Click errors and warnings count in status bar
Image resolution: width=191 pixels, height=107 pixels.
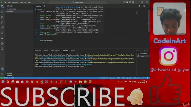(x=7, y=78)
